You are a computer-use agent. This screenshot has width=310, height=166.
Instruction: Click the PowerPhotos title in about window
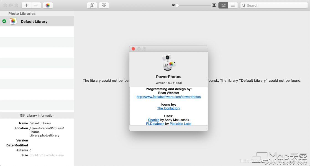[x=169, y=77]
